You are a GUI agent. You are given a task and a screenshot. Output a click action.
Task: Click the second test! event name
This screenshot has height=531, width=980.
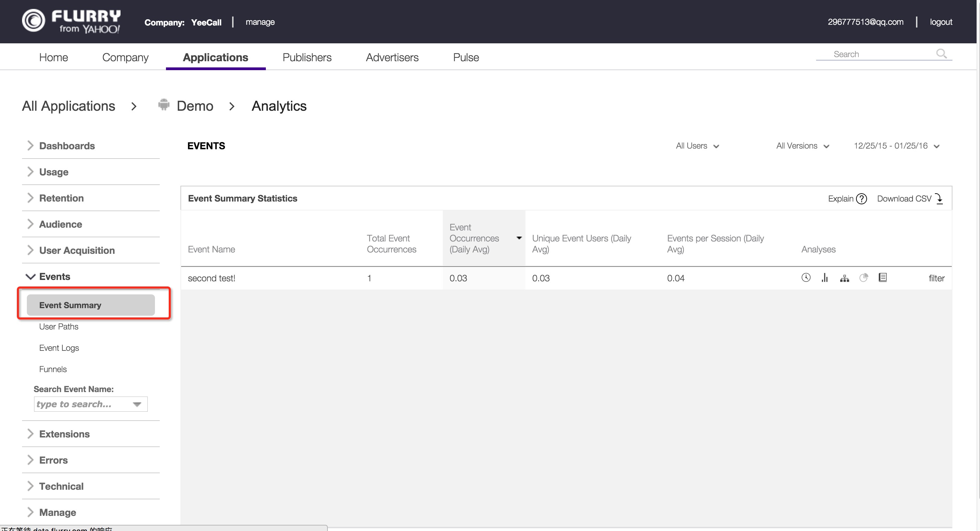tap(211, 279)
